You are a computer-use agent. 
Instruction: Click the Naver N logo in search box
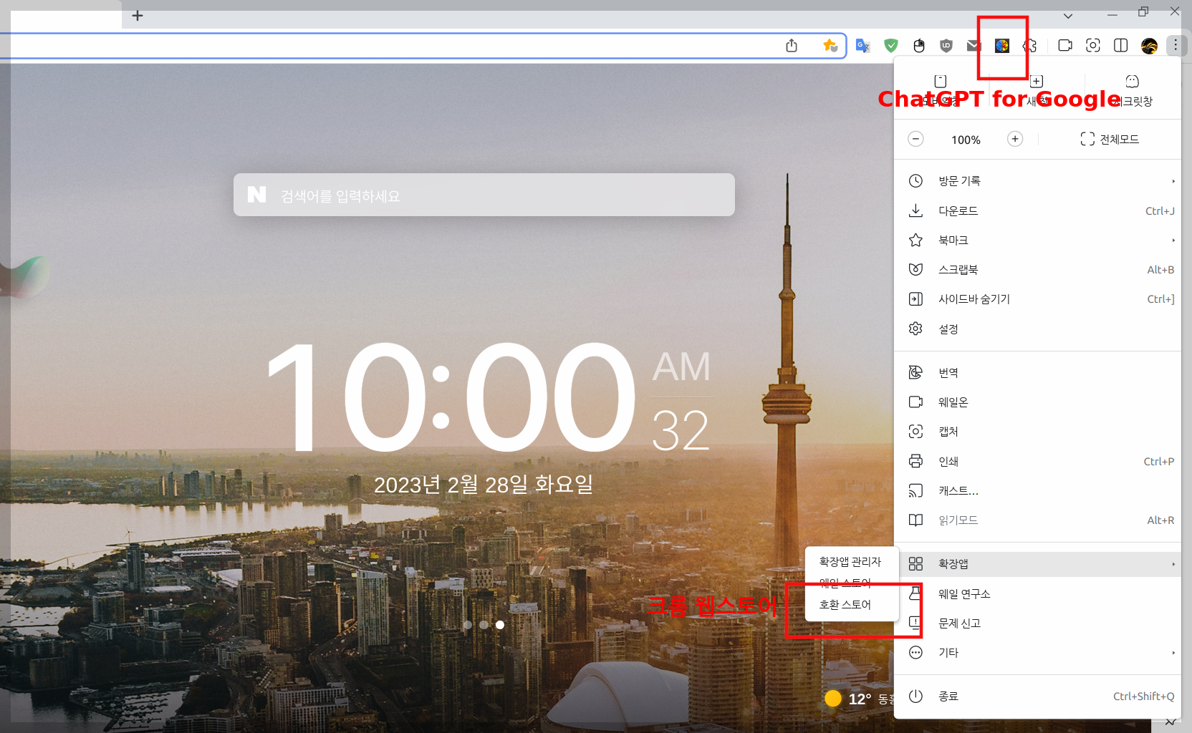[x=256, y=195]
